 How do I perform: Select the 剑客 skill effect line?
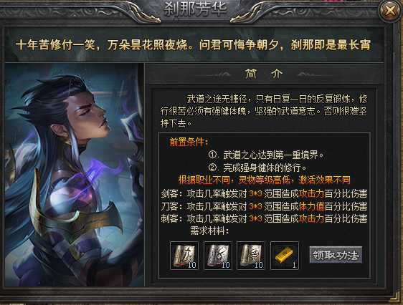click(x=264, y=194)
